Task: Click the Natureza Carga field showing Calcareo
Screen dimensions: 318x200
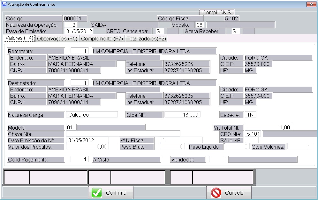Action: coord(92,115)
